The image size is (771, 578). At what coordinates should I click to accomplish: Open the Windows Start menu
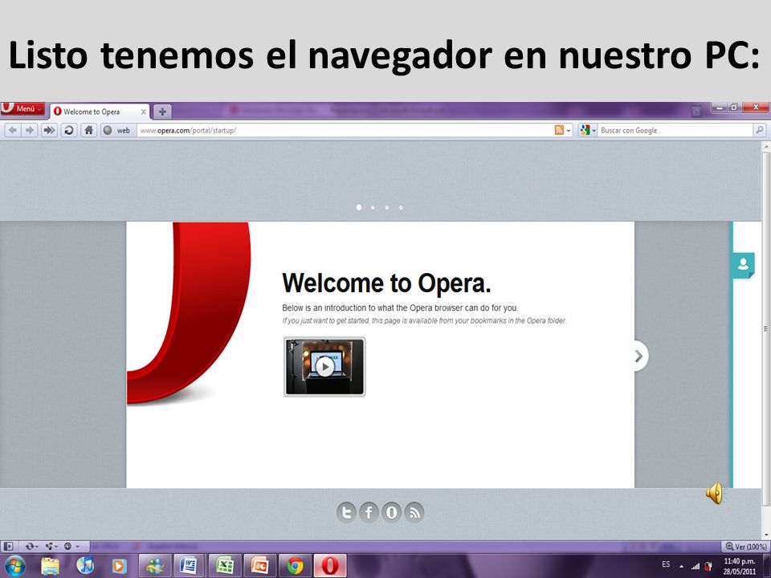click(x=14, y=565)
